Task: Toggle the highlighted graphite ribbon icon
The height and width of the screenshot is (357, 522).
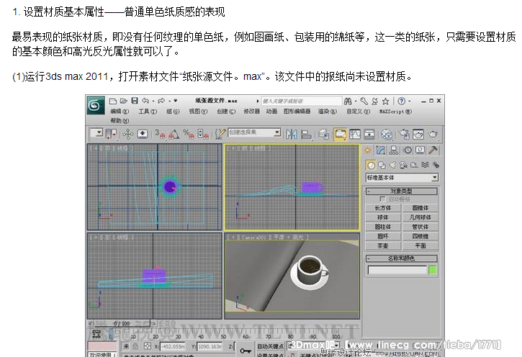Action: coord(341,134)
